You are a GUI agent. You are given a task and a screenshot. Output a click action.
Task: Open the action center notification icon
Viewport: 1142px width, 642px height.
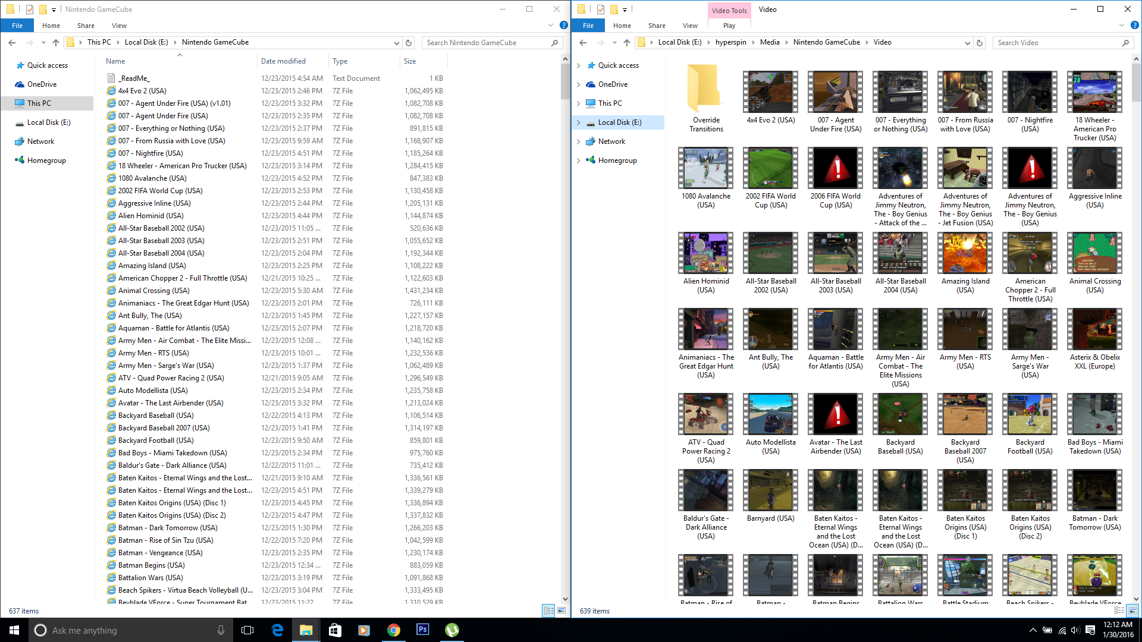point(1090,630)
